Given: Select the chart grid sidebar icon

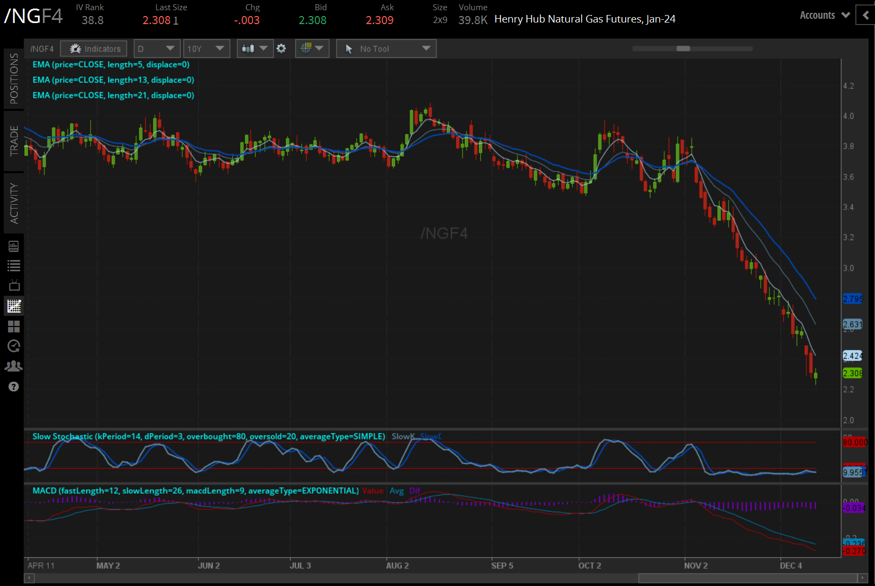Looking at the screenshot, I should click(14, 306).
